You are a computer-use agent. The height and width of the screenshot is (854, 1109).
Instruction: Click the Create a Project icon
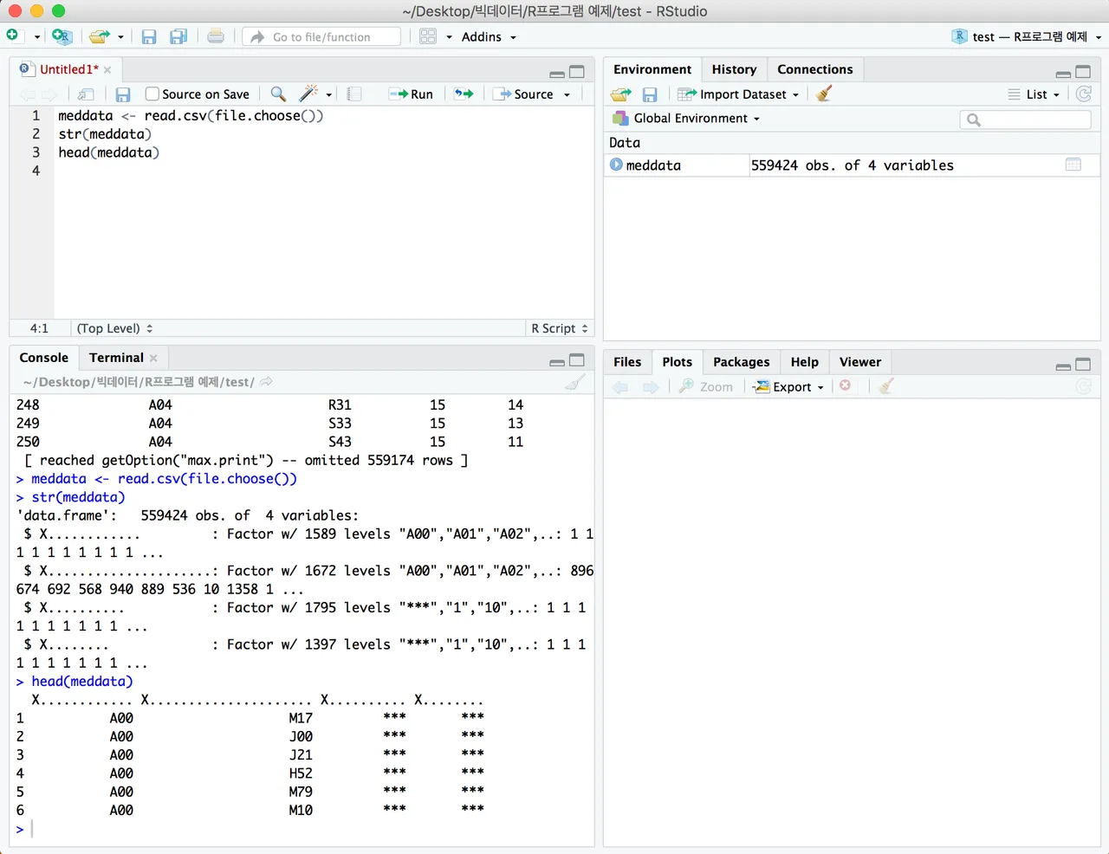point(62,36)
